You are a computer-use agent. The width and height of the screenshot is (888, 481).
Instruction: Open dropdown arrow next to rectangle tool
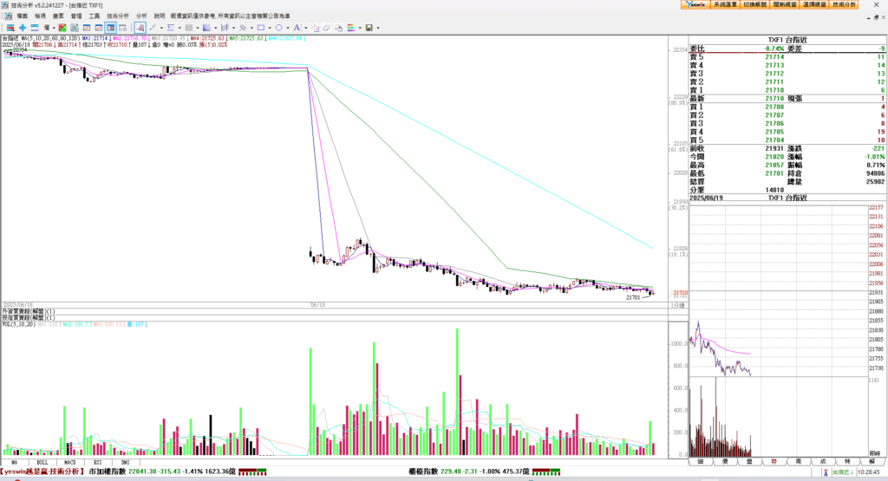point(270,28)
